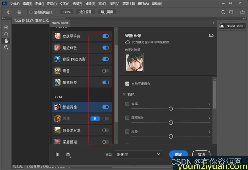Click the 着色 filter thumbnail icon
The image size is (248, 170).
click(x=57, y=71)
